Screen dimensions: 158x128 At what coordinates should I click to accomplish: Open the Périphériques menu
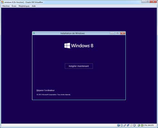point(24,6)
